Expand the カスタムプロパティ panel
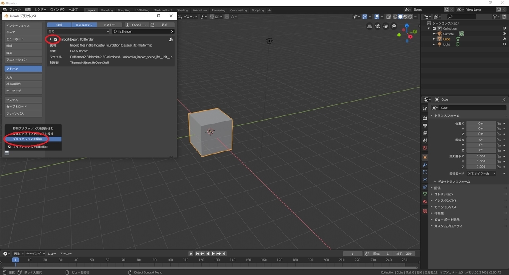Image resolution: width=509 pixels, height=275 pixels. tap(432, 226)
